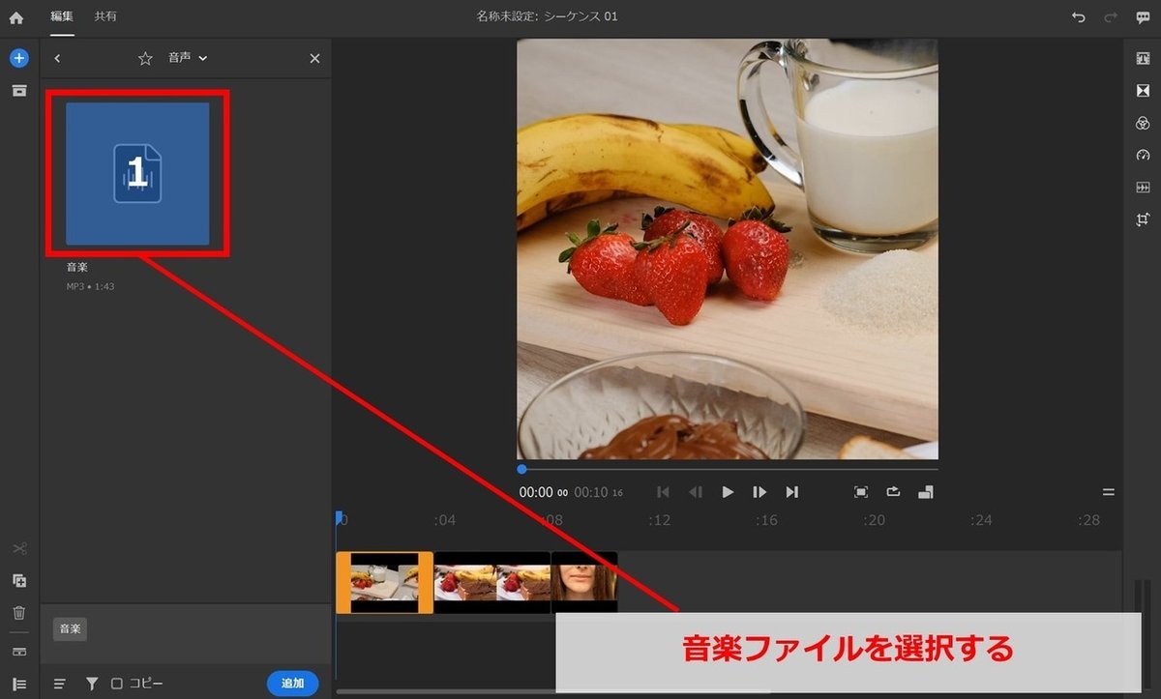Jump to the next edit point
The image size is (1161, 699).
click(792, 492)
